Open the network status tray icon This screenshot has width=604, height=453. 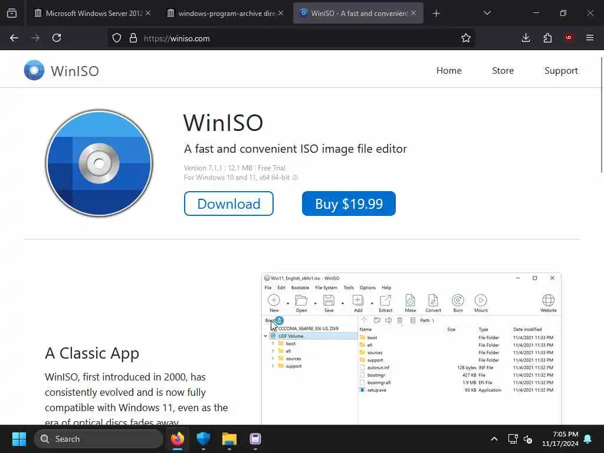click(513, 439)
